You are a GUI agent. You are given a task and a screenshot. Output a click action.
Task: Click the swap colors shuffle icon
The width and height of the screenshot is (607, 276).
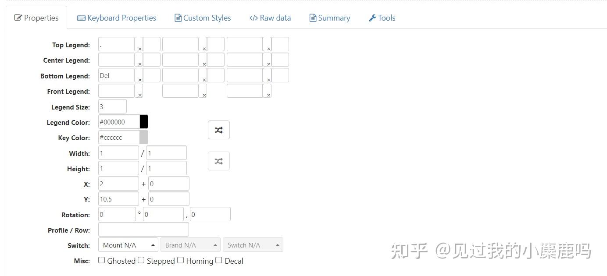point(218,130)
